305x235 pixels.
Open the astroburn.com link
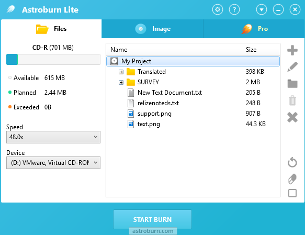[x=153, y=231]
